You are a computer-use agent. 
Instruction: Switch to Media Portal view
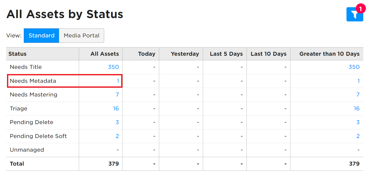pyautogui.click(x=81, y=36)
